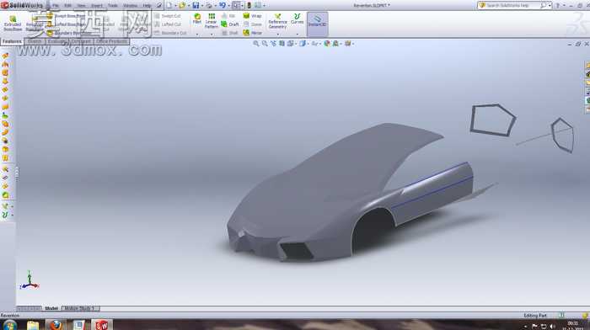This screenshot has height=330, width=590.
Task: Click the large pentagon sketch in the viewport
Action: click(x=492, y=120)
